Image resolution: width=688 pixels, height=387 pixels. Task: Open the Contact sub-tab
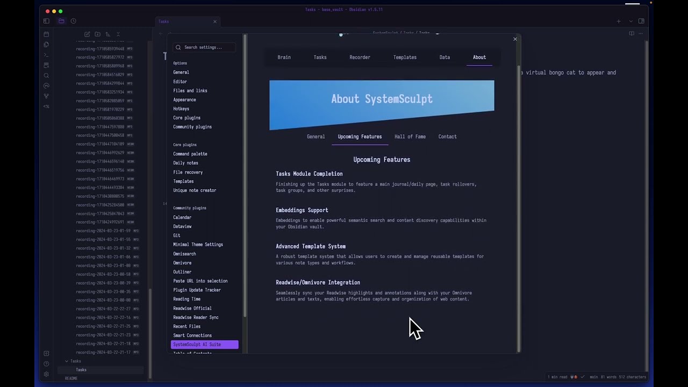447,137
